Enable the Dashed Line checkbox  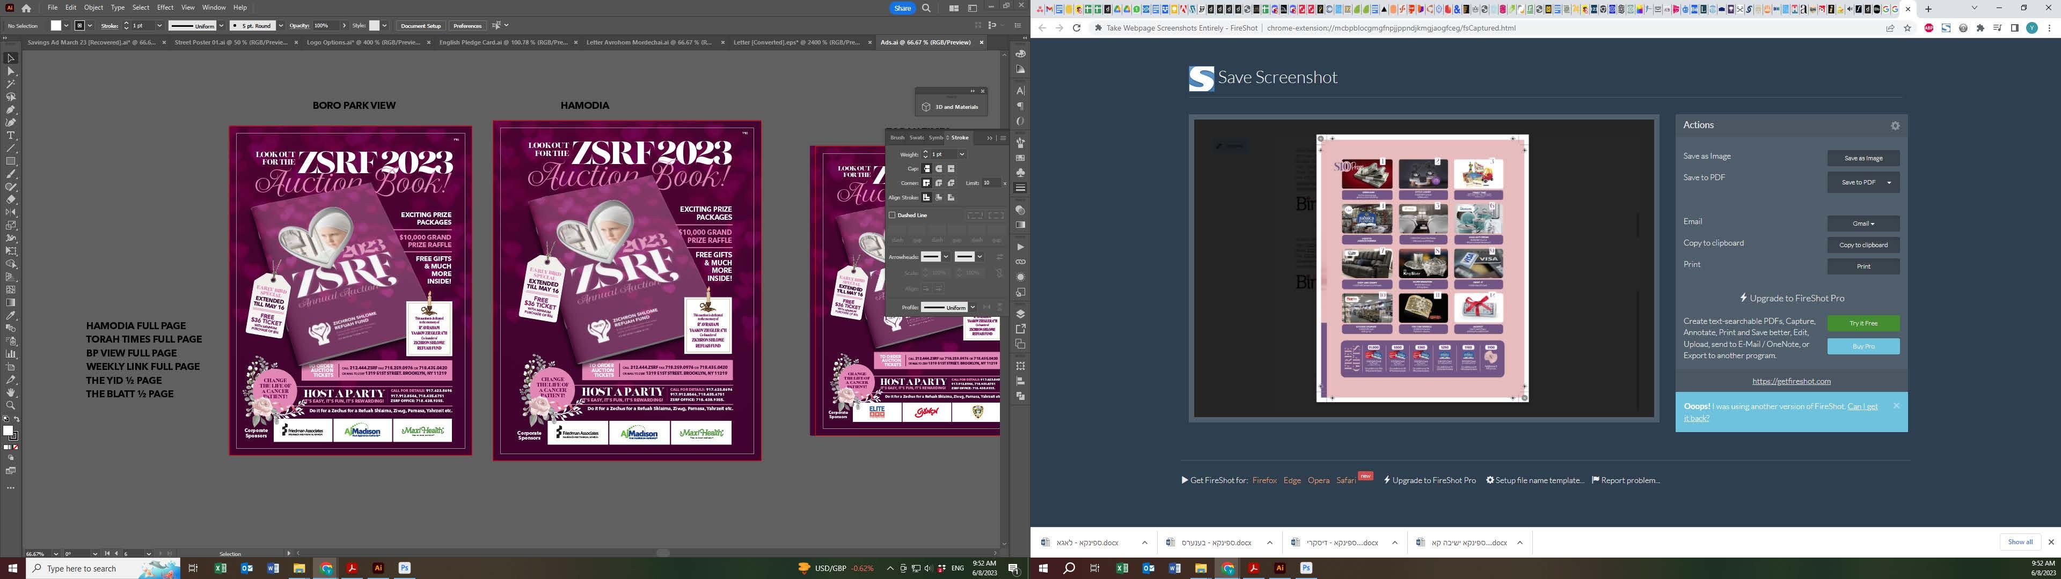(892, 215)
